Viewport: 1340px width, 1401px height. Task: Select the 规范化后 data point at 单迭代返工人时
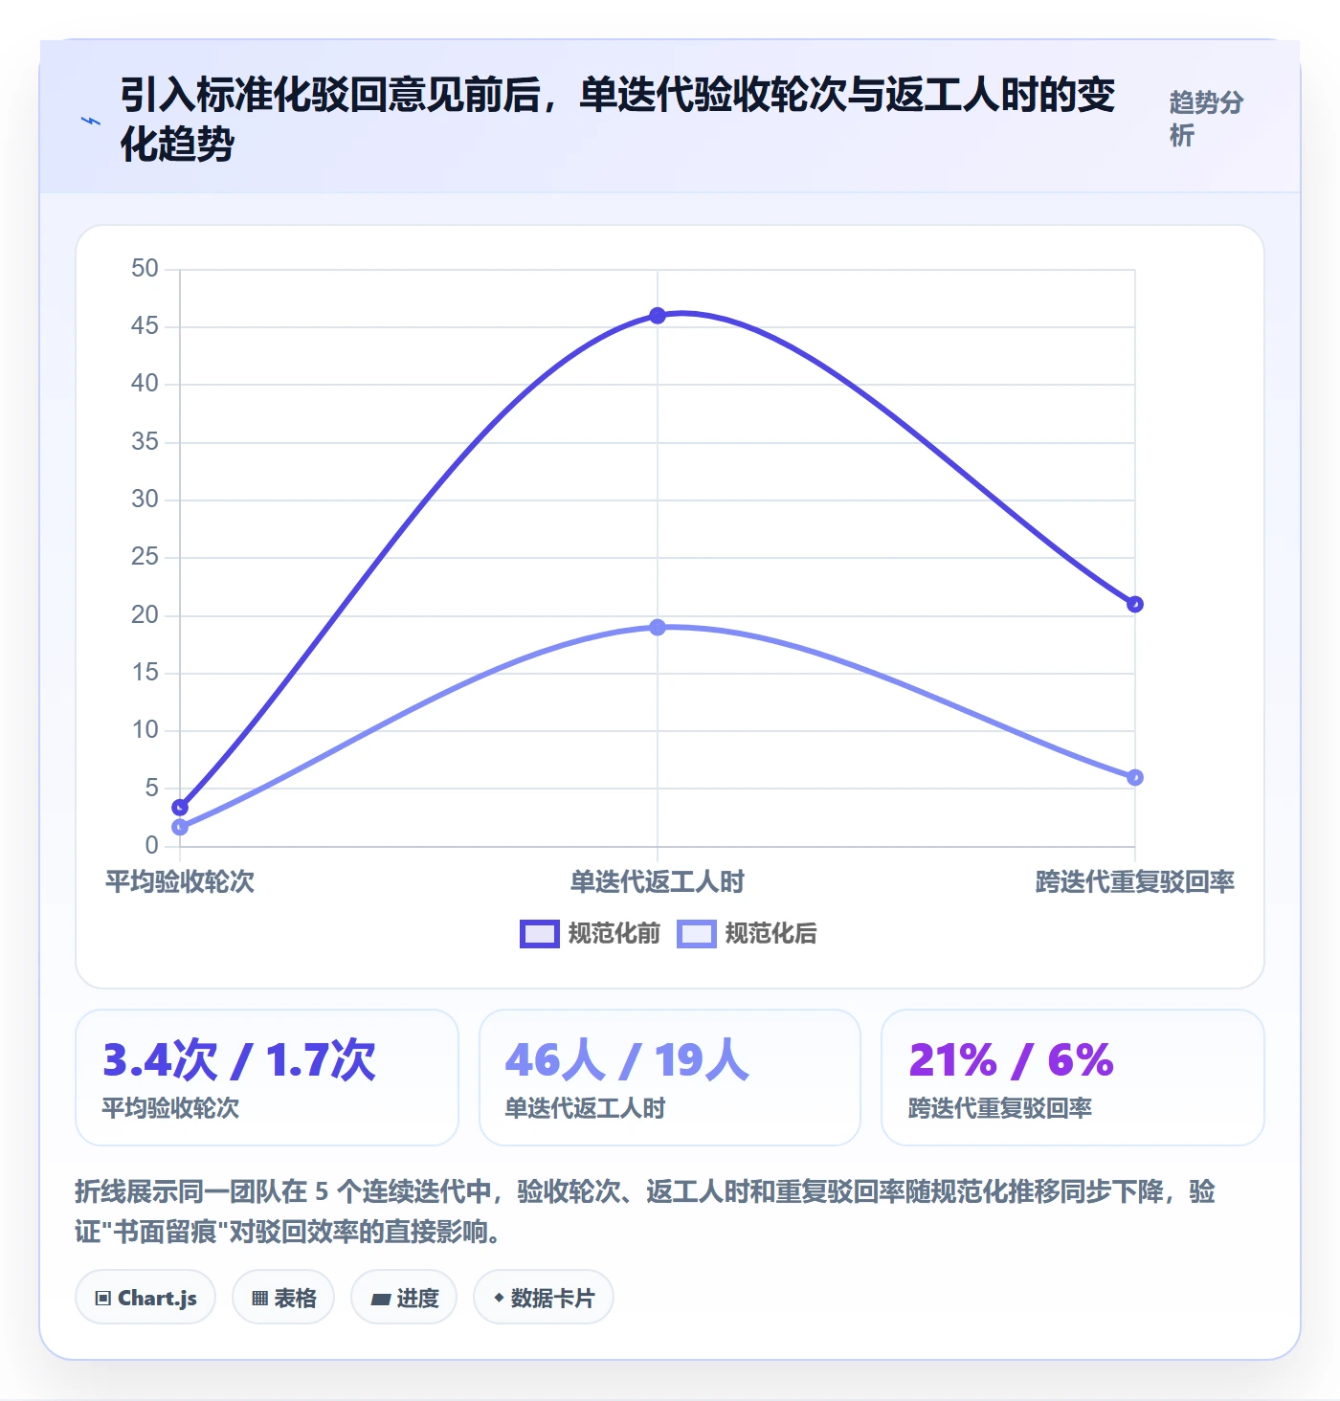(x=658, y=628)
